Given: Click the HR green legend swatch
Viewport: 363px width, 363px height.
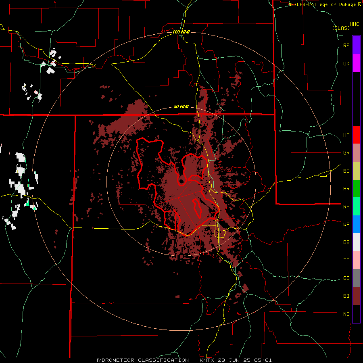Looking at the screenshot, I should pyautogui.click(x=356, y=189).
